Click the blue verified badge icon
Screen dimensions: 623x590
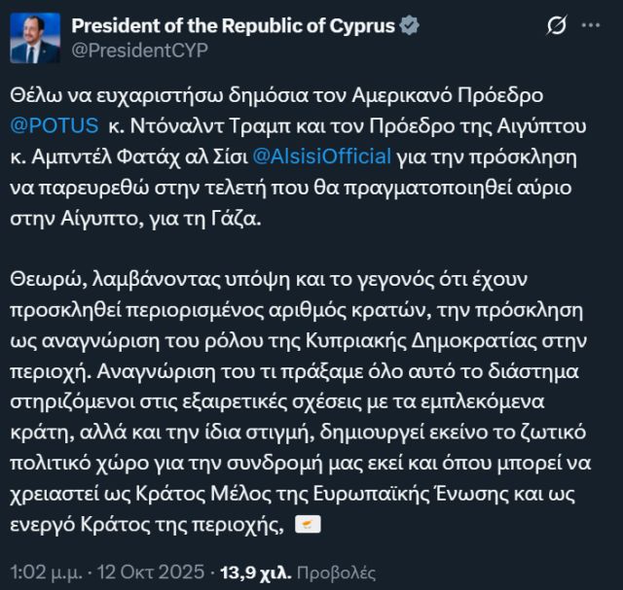coord(409,26)
